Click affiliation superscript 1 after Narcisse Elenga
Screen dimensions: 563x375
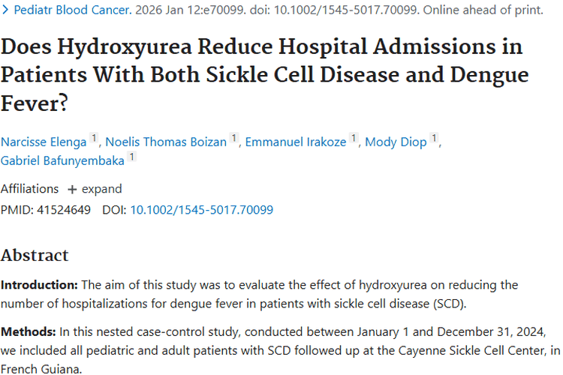click(x=94, y=139)
